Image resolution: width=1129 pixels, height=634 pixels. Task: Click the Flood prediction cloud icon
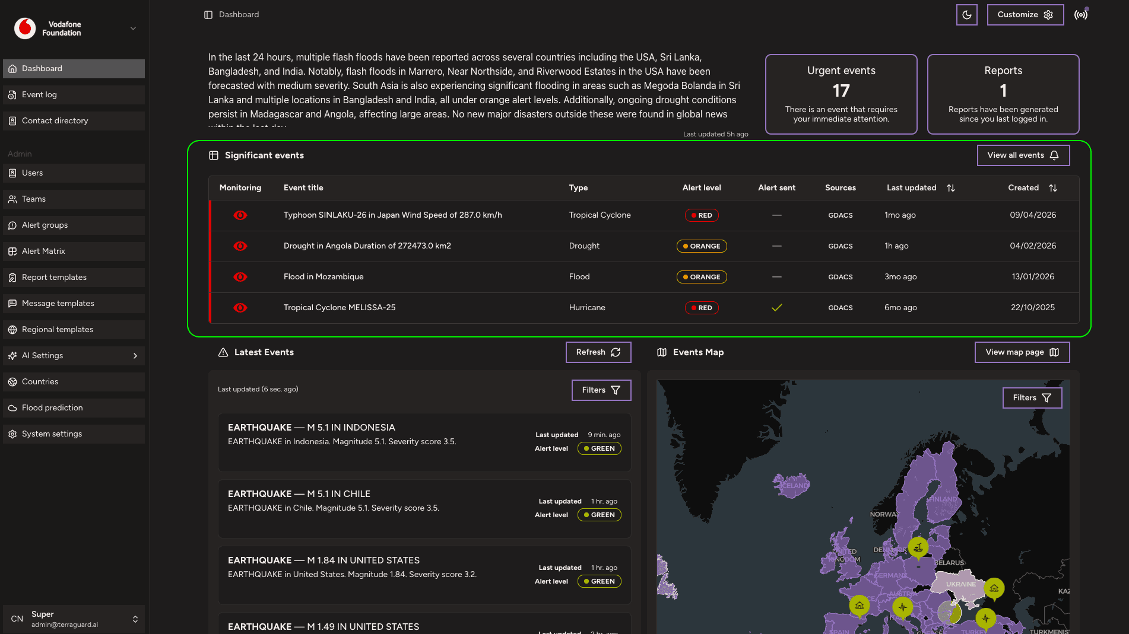pos(12,408)
